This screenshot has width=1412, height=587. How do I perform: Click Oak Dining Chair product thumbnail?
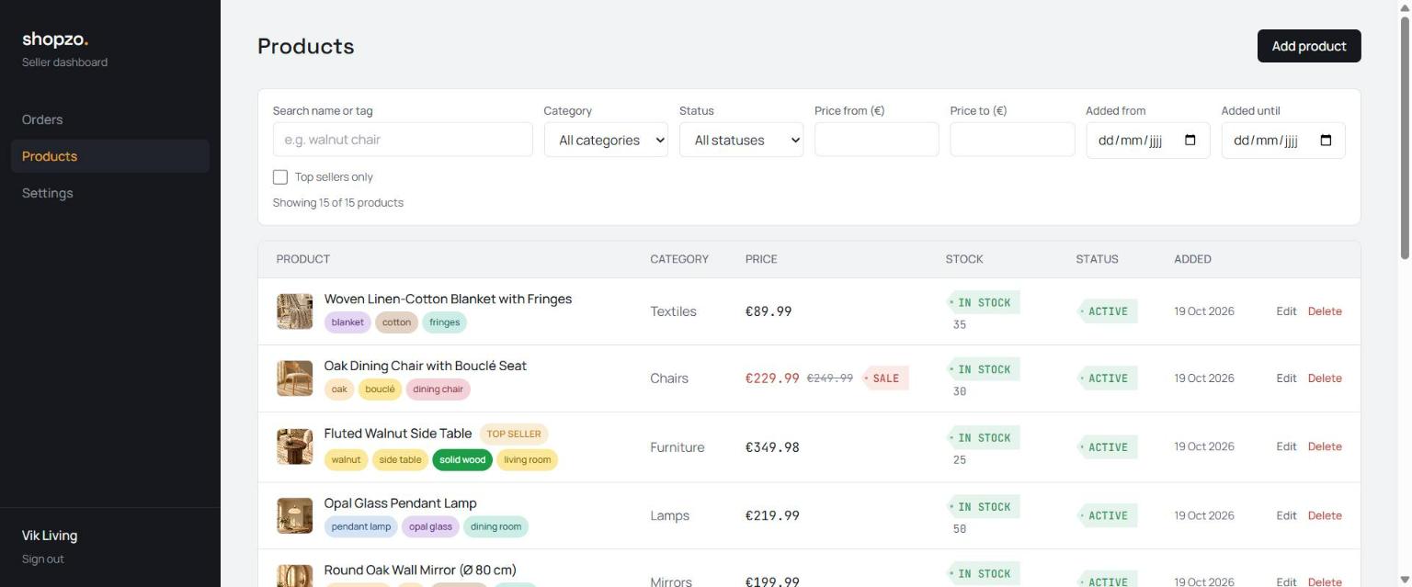pos(295,378)
